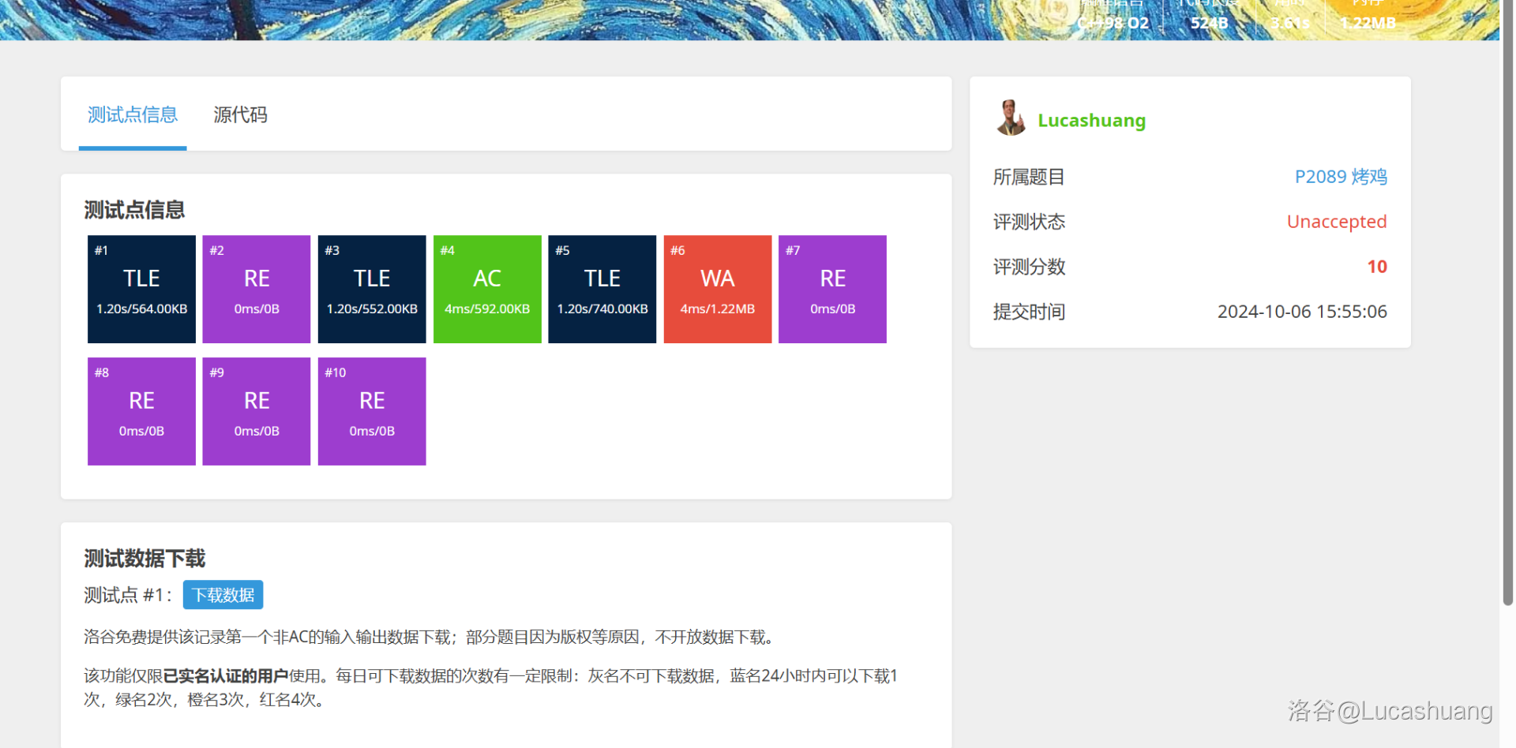Viewport: 1516px width, 748px height.
Task: Switch to the 测试点信息 tab
Action: click(133, 115)
